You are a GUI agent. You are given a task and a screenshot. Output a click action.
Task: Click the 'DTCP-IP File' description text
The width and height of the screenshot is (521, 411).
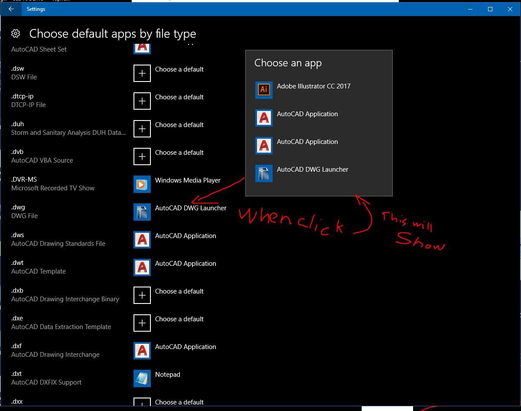pyautogui.click(x=29, y=105)
